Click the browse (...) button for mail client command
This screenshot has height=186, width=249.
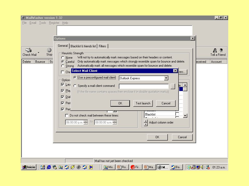click(173, 86)
